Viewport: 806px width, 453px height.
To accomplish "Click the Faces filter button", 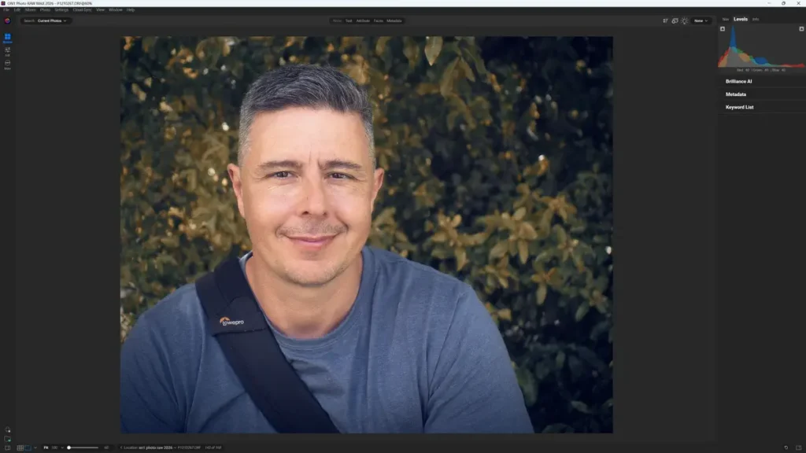I will coord(379,20).
